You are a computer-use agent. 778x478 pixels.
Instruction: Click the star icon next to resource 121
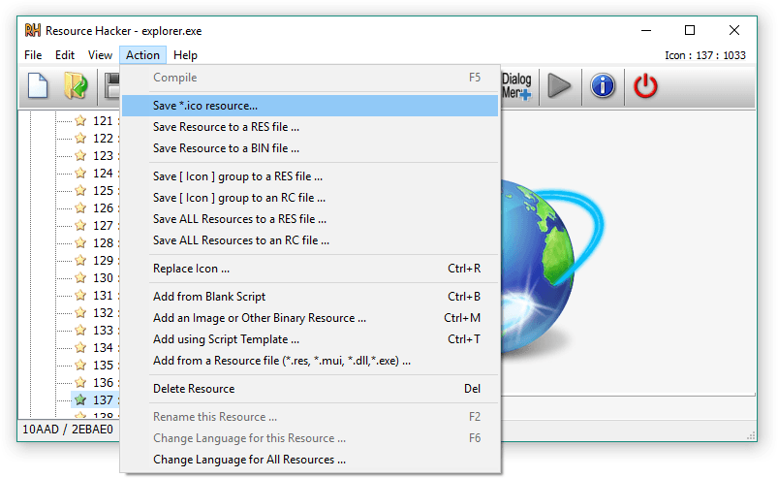(x=81, y=121)
